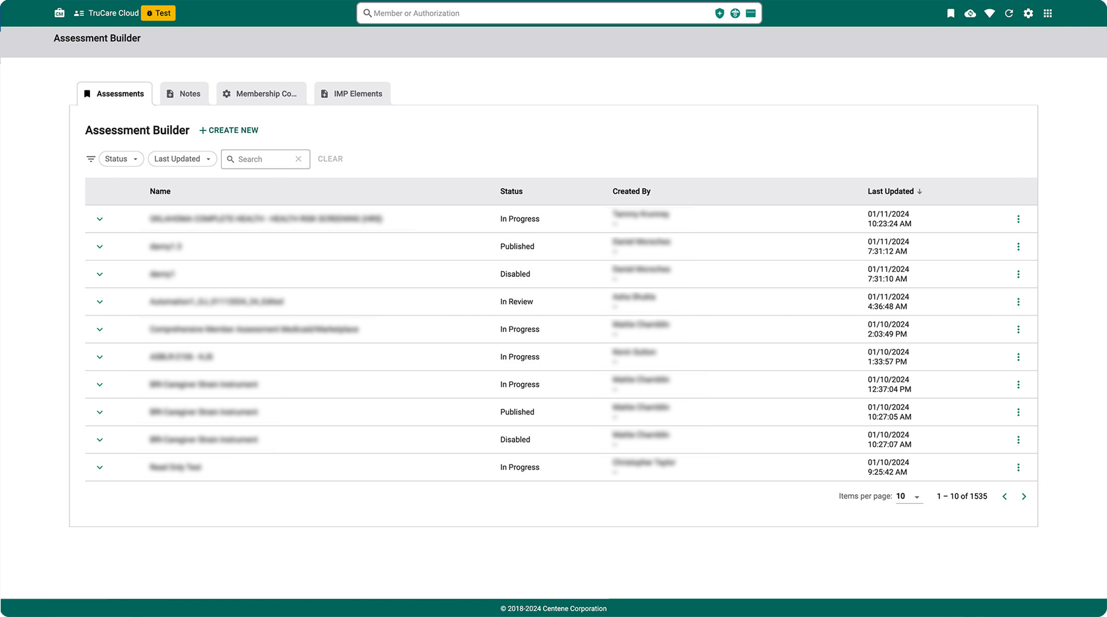This screenshot has height=617, width=1107.
Task: Click the Clear filters button
Action: pos(330,159)
